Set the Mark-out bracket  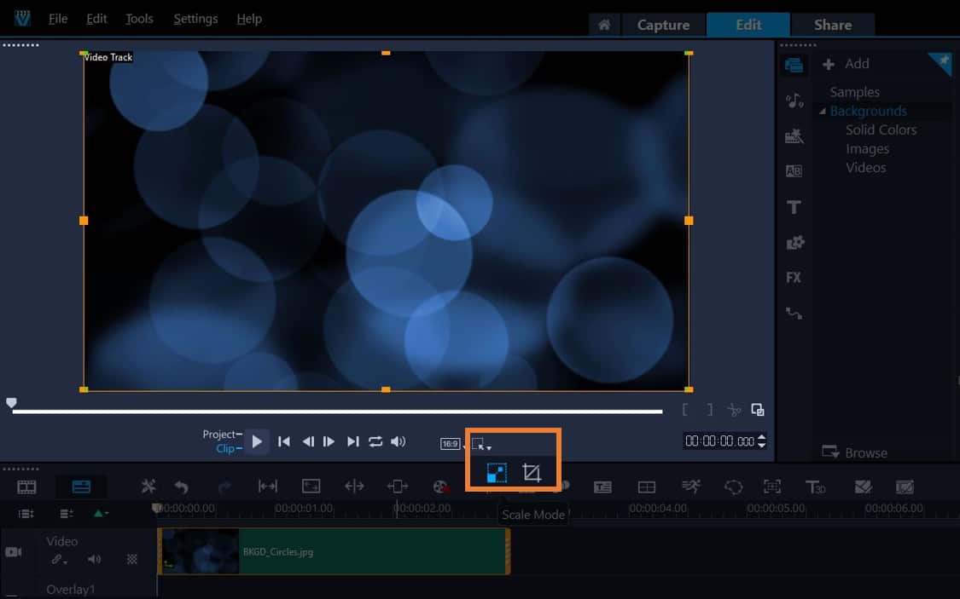(x=710, y=410)
